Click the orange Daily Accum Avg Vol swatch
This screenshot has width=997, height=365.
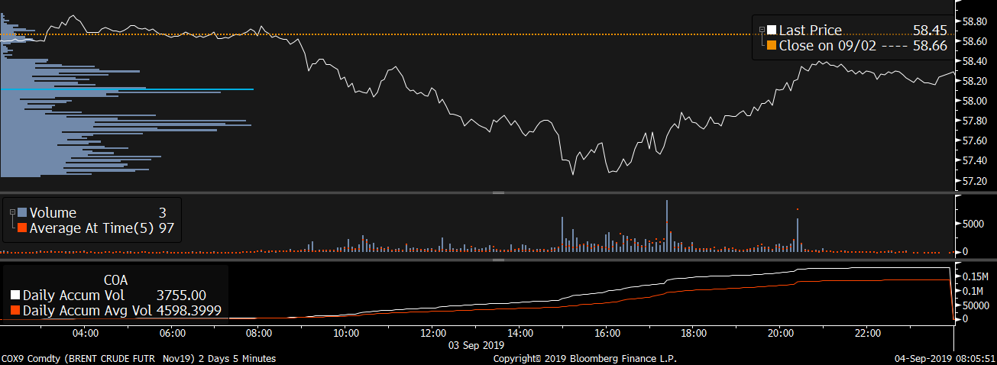pos(16,311)
